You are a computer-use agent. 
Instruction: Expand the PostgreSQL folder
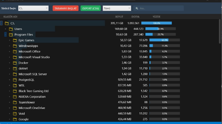(x=10, y=80)
